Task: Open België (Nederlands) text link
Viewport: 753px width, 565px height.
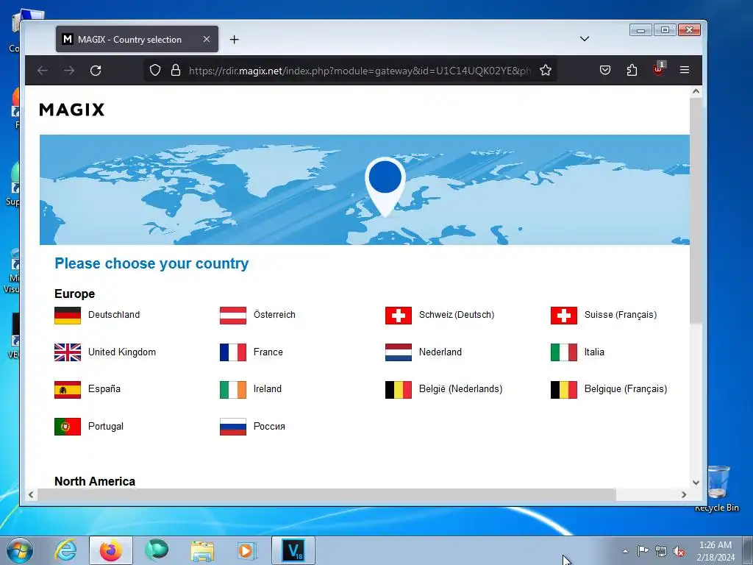Action: click(x=460, y=388)
